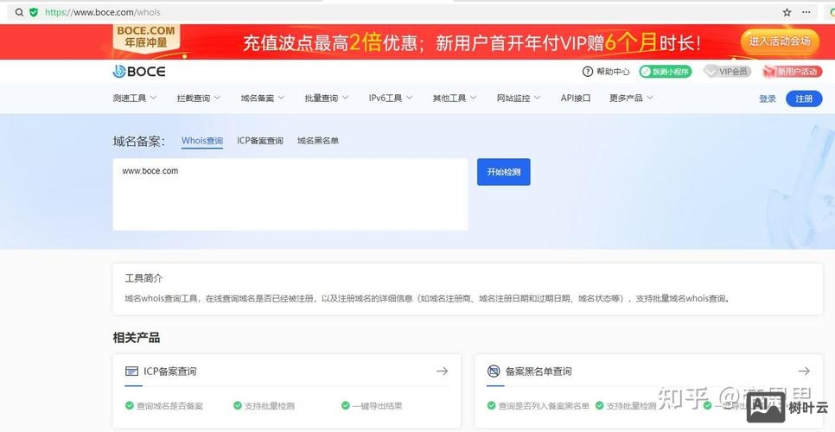
Task: Expand the IPv6工具 dropdown menu
Action: 391,98
